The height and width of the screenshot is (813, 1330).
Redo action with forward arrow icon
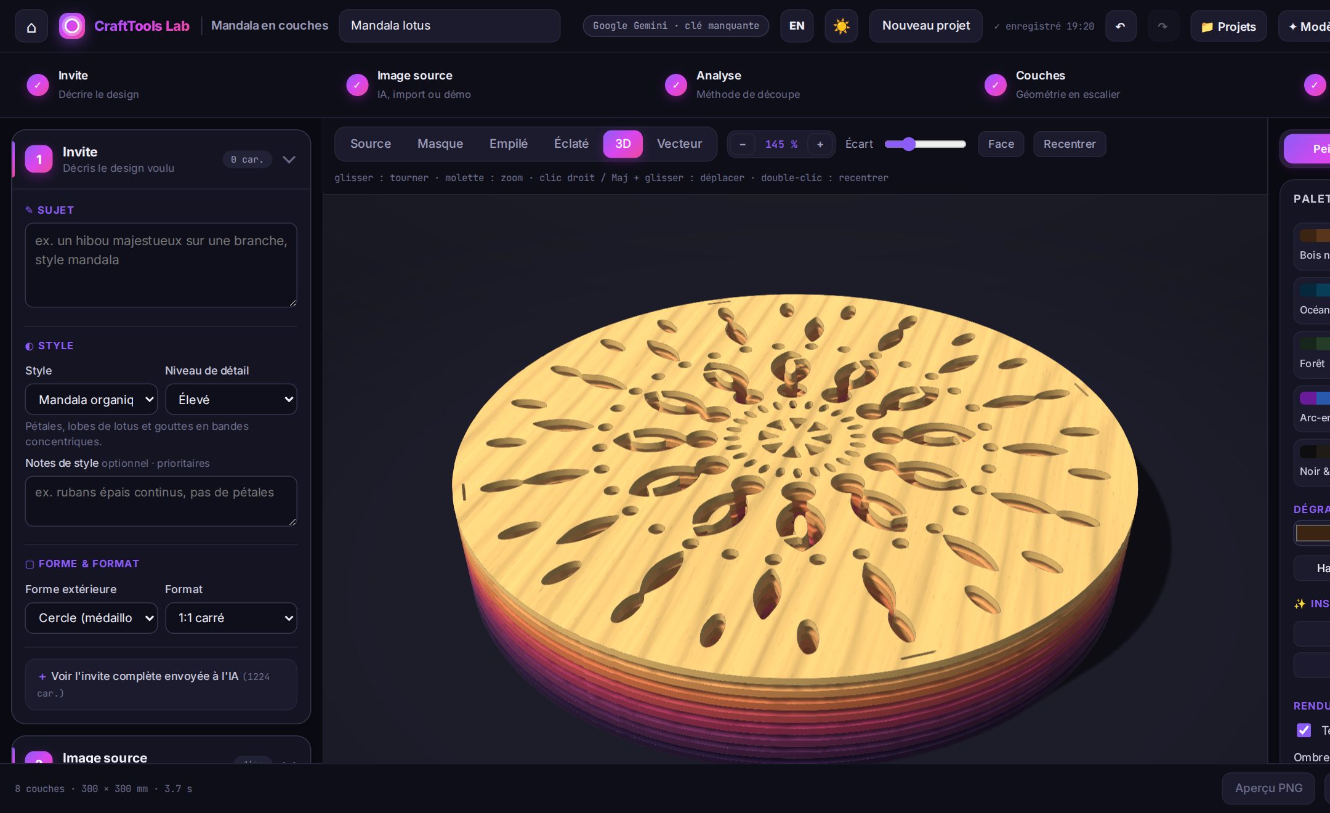(x=1163, y=26)
